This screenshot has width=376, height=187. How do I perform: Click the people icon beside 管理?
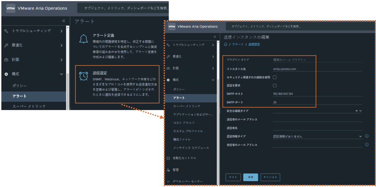click(168, 170)
